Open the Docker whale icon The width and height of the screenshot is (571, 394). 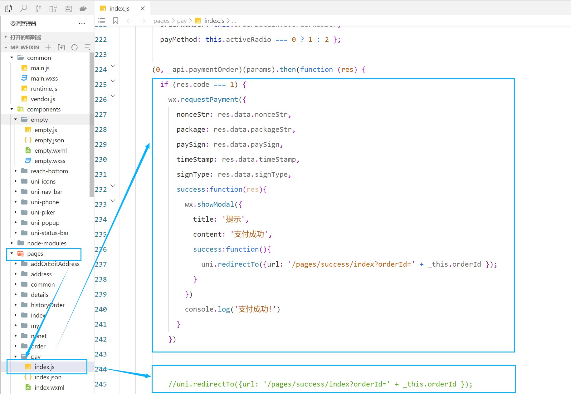point(83,8)
